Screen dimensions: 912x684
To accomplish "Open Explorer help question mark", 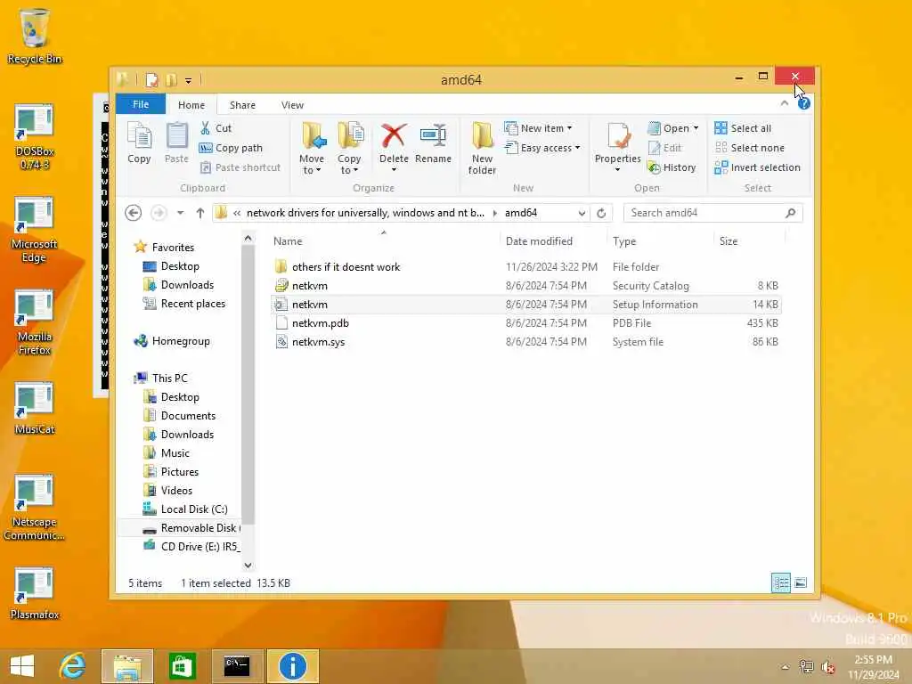I will [x=804, y=103].
